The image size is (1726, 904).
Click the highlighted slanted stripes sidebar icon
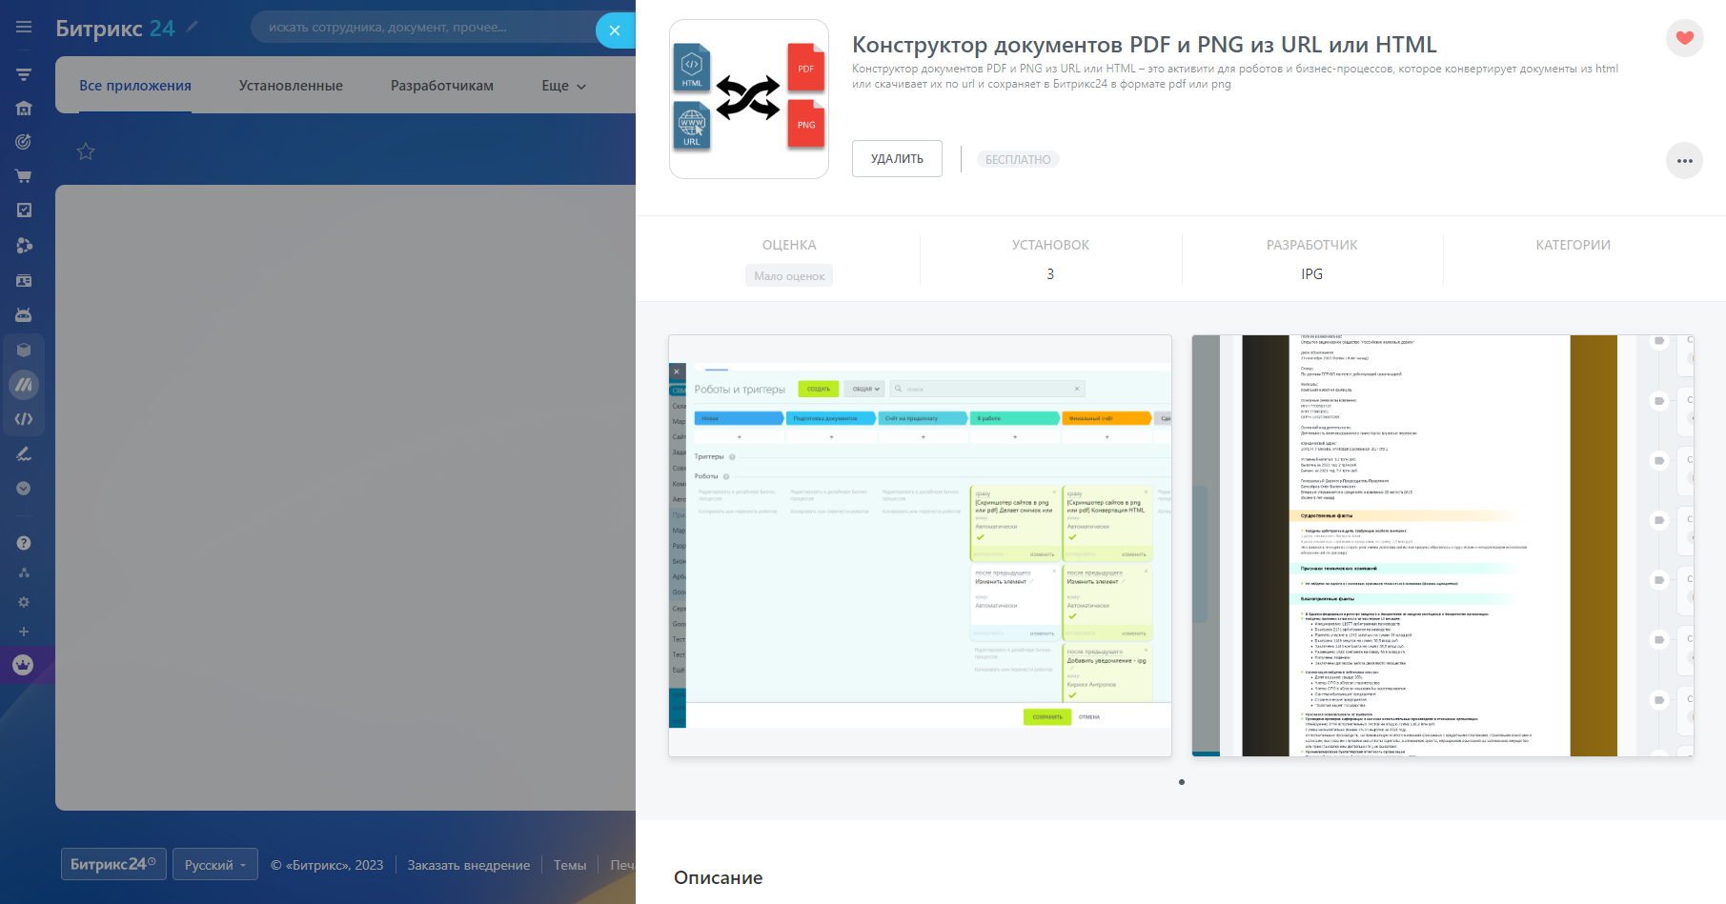tap(24, 385)
